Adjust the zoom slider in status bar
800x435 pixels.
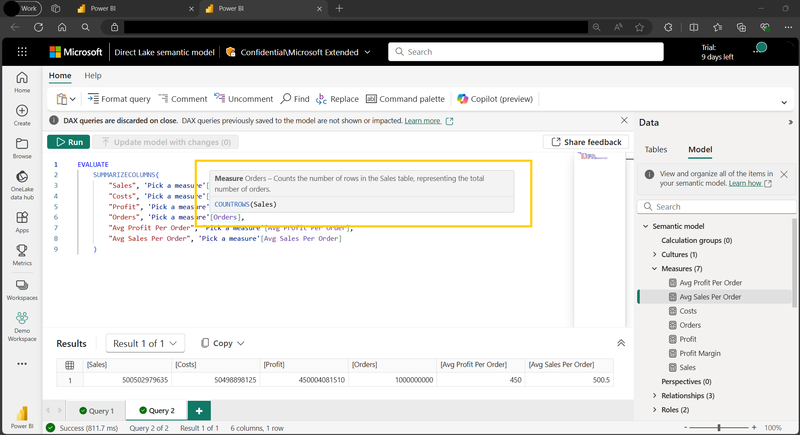pos(719,428)
